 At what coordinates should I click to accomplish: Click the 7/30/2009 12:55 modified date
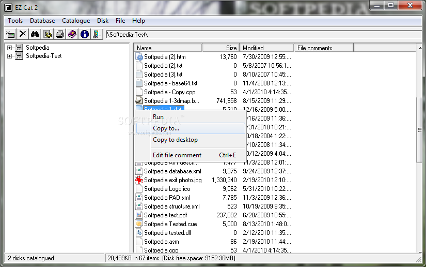click(267, 57)
